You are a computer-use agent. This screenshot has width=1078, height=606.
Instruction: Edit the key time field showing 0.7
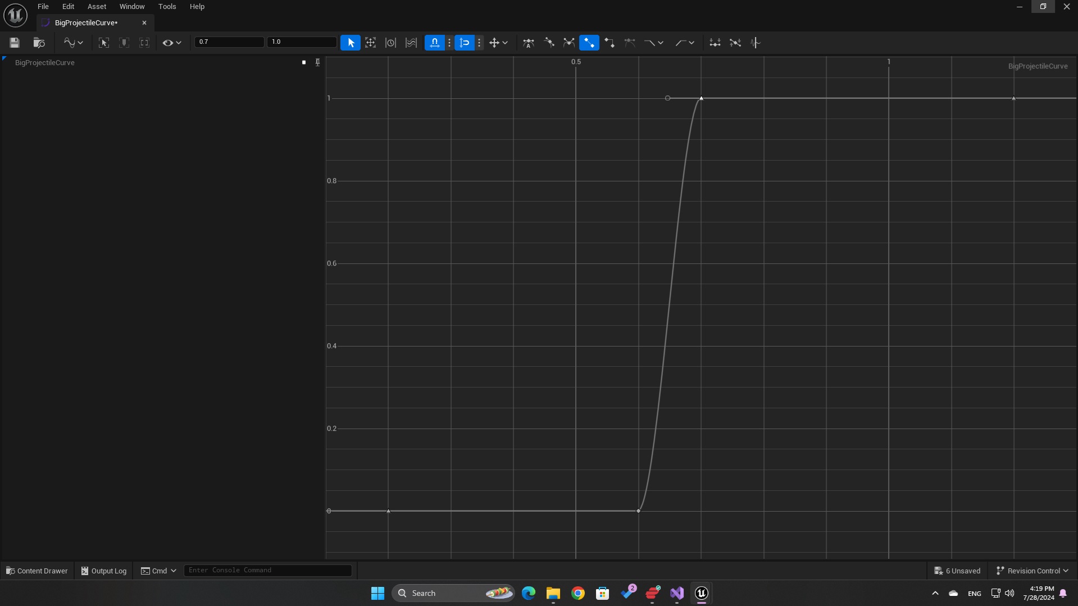229,42
